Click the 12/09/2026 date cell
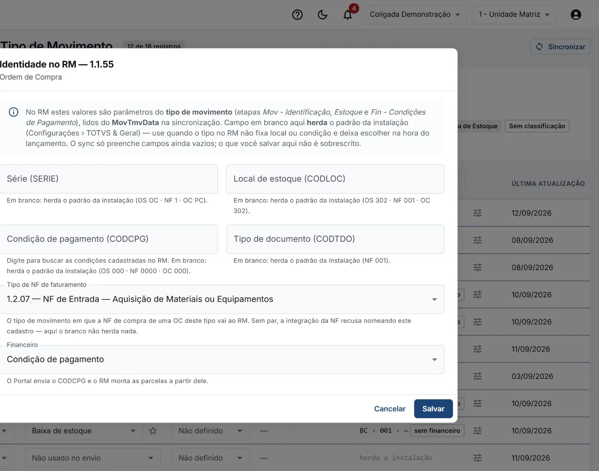Viewport: 599px width, 471px height. 531,213
